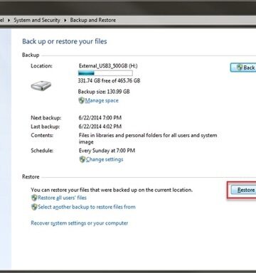Viewport: 256px width, 273px height.
Task: Click the Back up or restore your files heading
Action: 65,41
